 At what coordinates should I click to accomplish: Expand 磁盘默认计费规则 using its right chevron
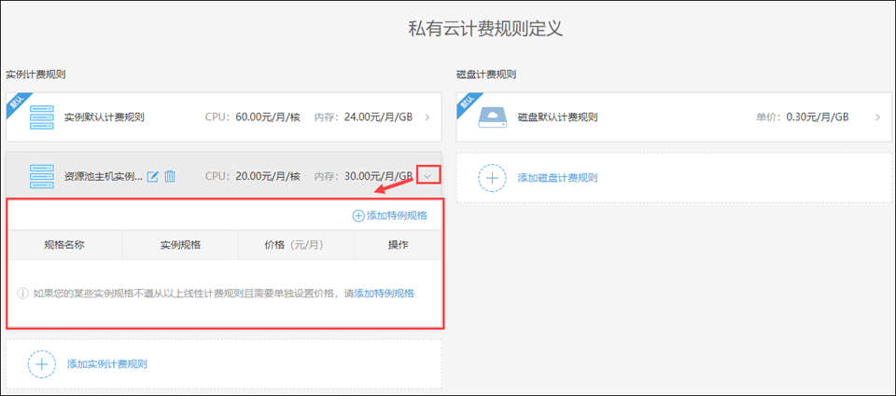[877, 117]
